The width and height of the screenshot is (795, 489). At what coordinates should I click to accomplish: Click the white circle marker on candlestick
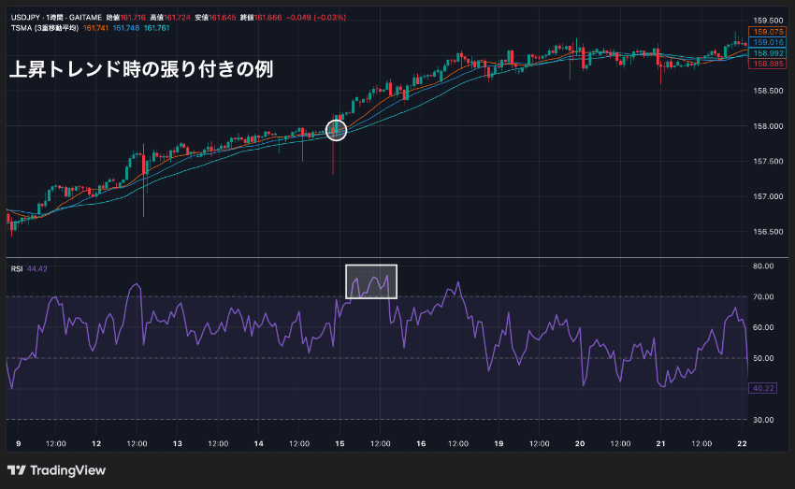click(x=336, y=130)
